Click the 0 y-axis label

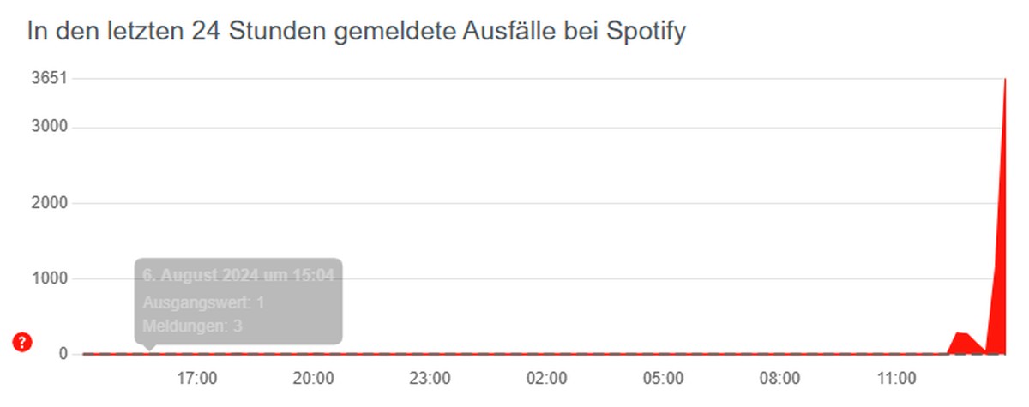[63, 353]
